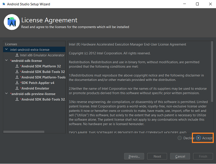Collapse the intel-android-extra-license group
This screenshot has width=216, height=164.
point(6,49)
